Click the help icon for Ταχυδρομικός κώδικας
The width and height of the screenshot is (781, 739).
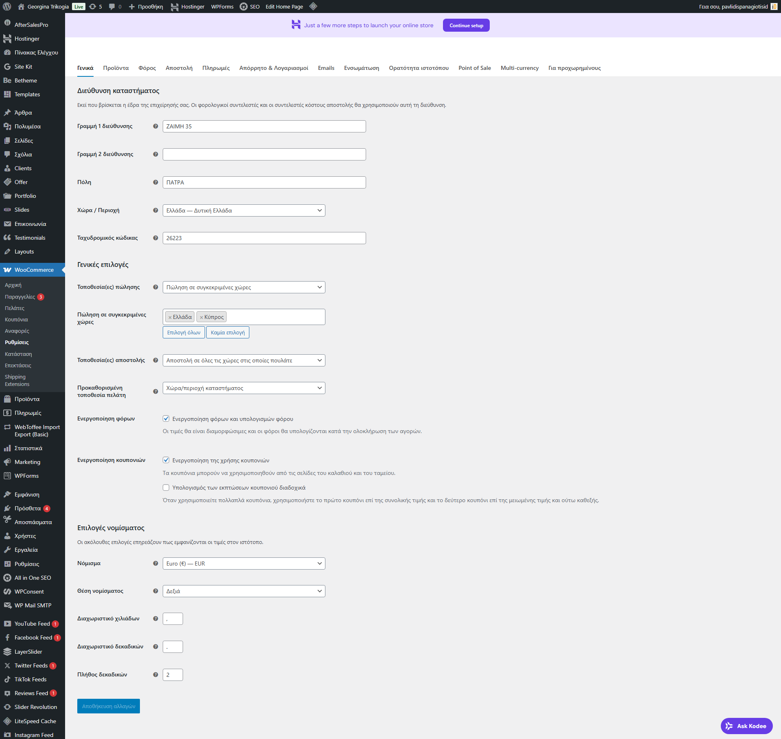coord(155,238)
